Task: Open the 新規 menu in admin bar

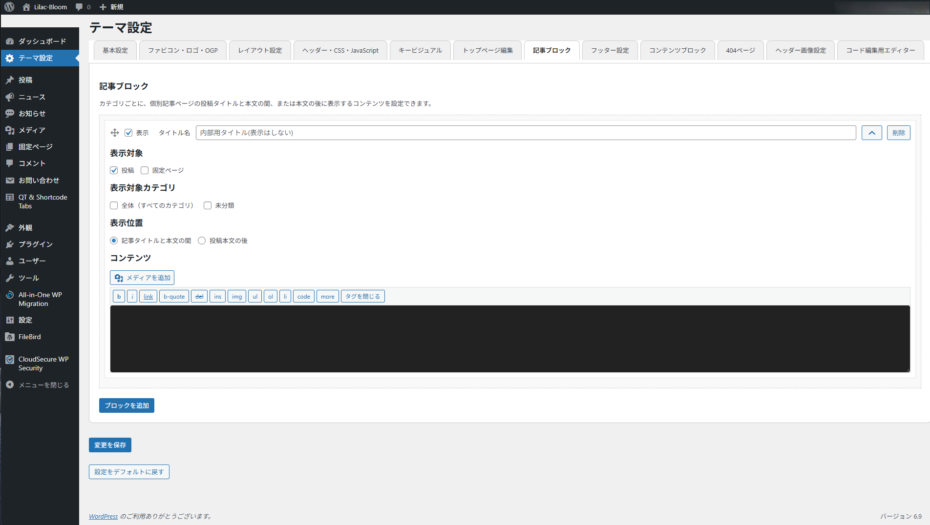Action: click(x=111, y=7)
